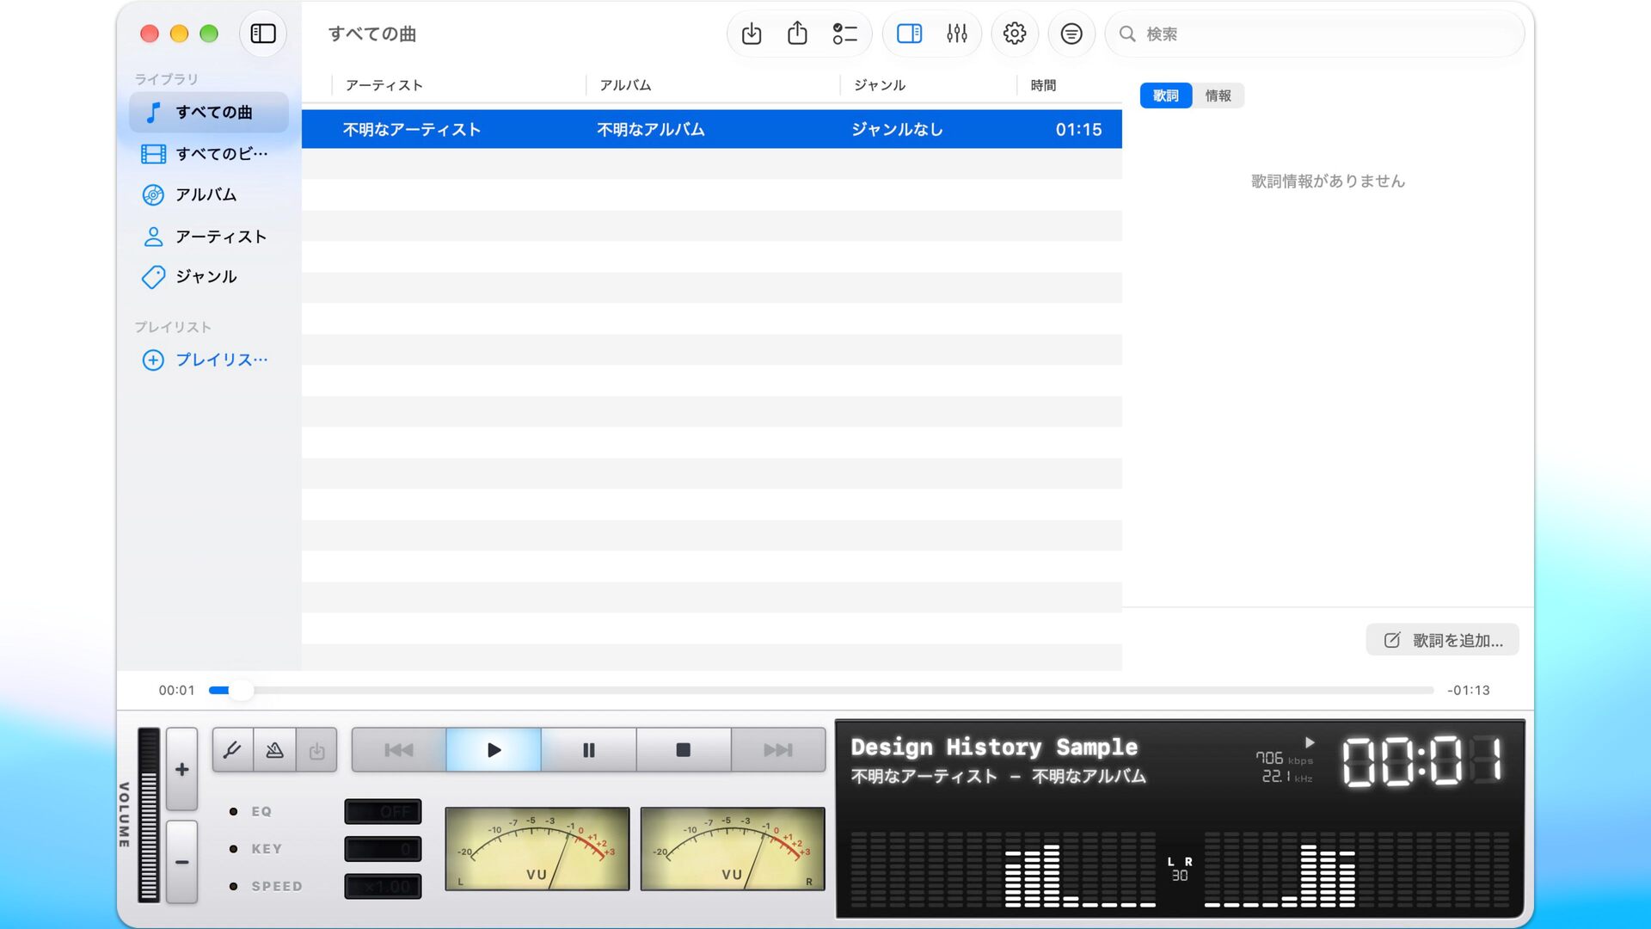Click the 検索 search field
This screenshot has height=929, width=1651.
click(1314, 34)
